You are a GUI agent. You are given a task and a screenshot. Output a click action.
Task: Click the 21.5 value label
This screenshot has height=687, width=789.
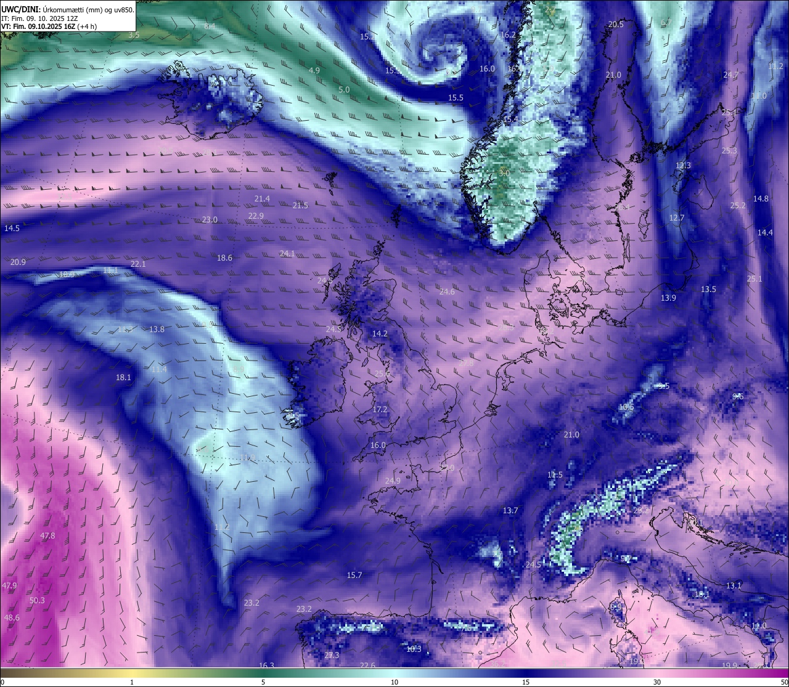300,205
